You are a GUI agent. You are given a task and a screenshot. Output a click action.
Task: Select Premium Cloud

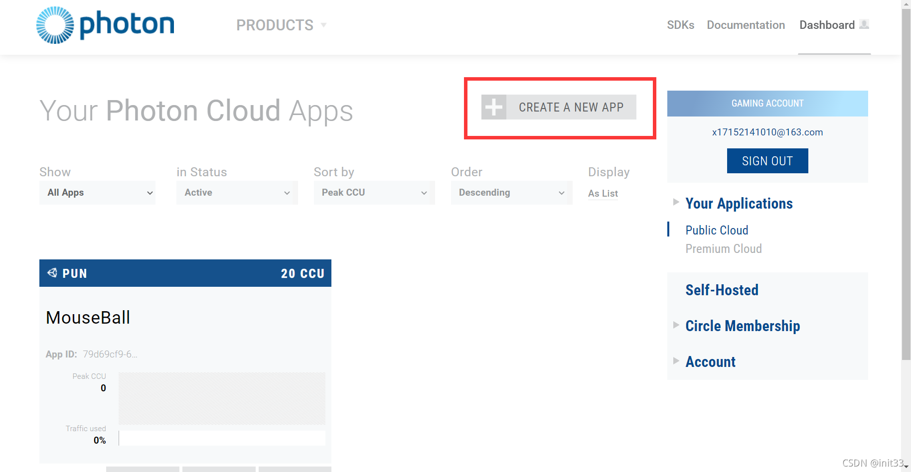[x=724, y=248]
